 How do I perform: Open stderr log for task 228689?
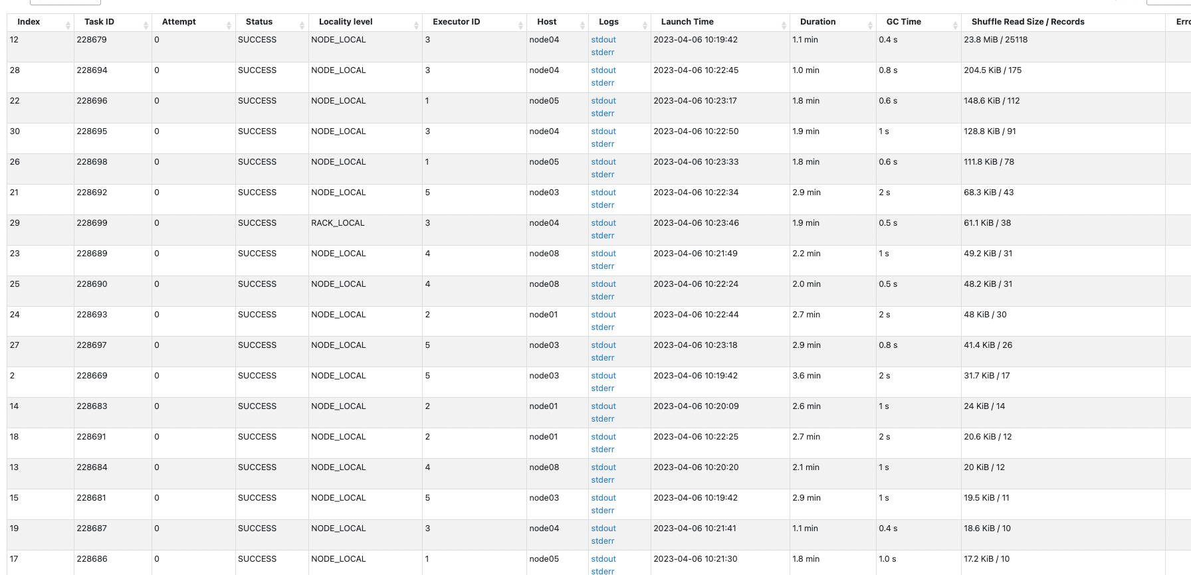coord(603,266)
